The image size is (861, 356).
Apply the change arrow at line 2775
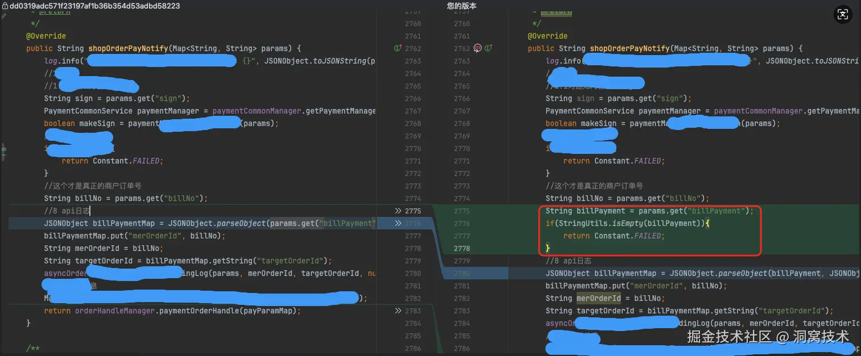point(398,211)
